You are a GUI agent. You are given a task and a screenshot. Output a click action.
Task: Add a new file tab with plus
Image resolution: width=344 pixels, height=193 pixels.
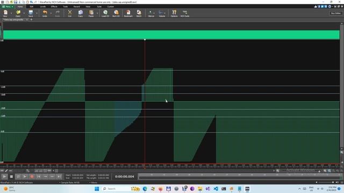point(31,19)
